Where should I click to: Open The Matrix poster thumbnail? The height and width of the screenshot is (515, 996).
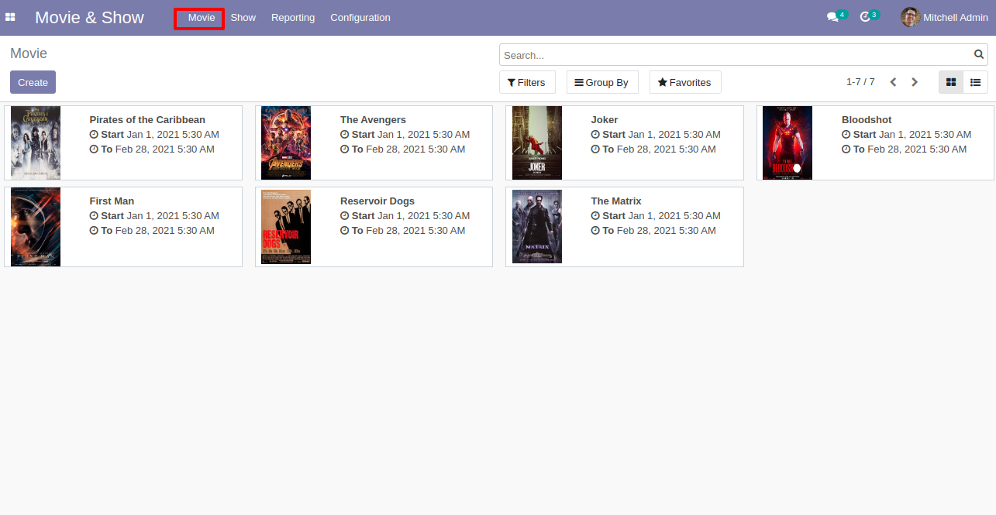click(537, 226)
